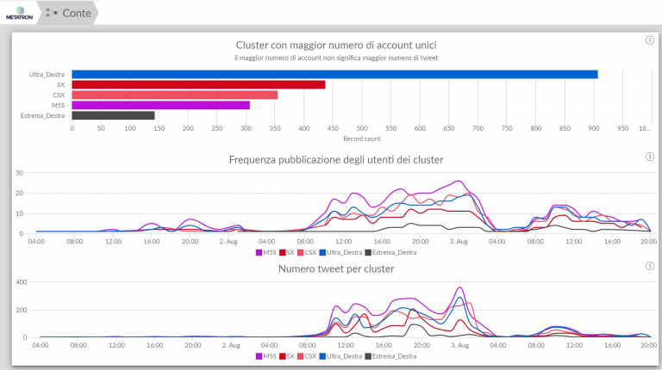
Task: Click the CSX axis label
Action: coord(59,95)
